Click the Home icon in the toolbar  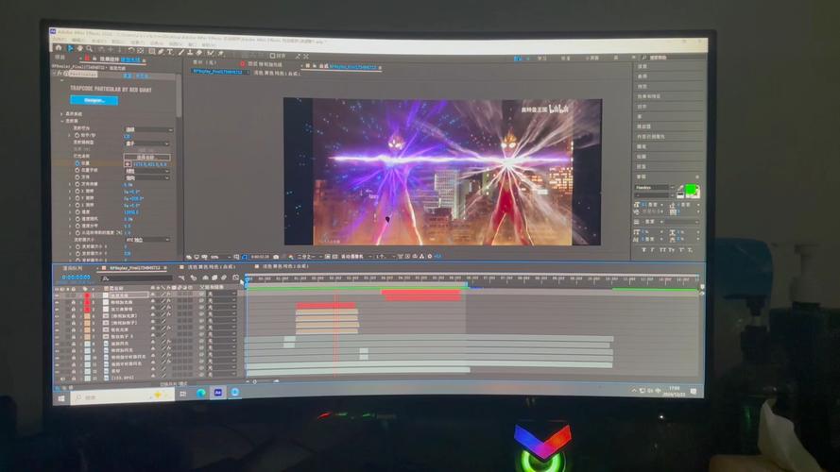59,48
